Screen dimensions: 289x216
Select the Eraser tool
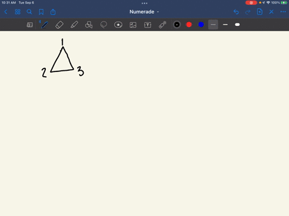coord(59,25)
